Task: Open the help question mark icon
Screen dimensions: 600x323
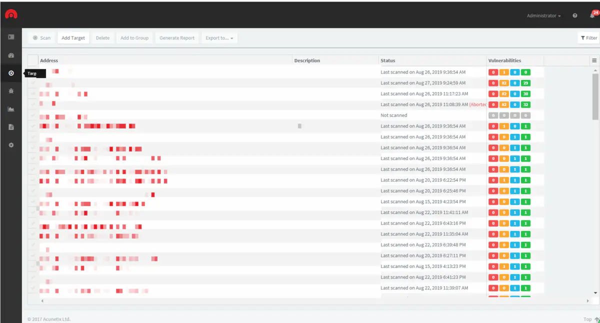Action: click(575, 15)
